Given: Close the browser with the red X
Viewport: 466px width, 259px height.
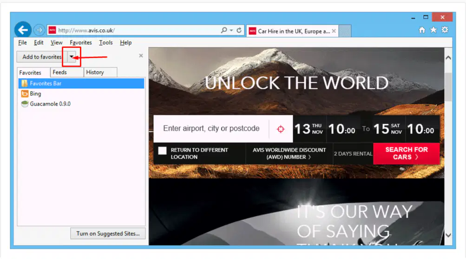Looking at the screenshot, I should point(442,17).
